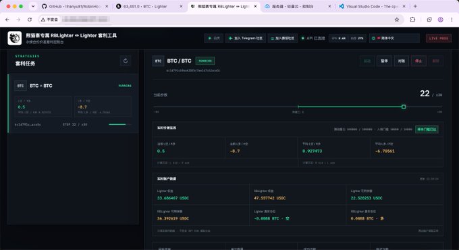Viewport: 459px width, 250px height.
Task: Click the value 22.520253 USDC
Action: 367,198
